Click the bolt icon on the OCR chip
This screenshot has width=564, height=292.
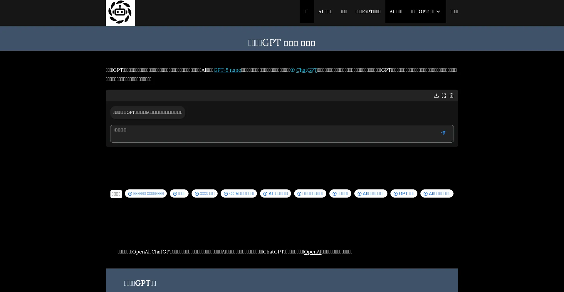226,194
